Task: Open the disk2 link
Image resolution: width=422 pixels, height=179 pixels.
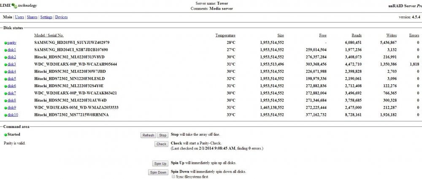Action: pos(11,57)
